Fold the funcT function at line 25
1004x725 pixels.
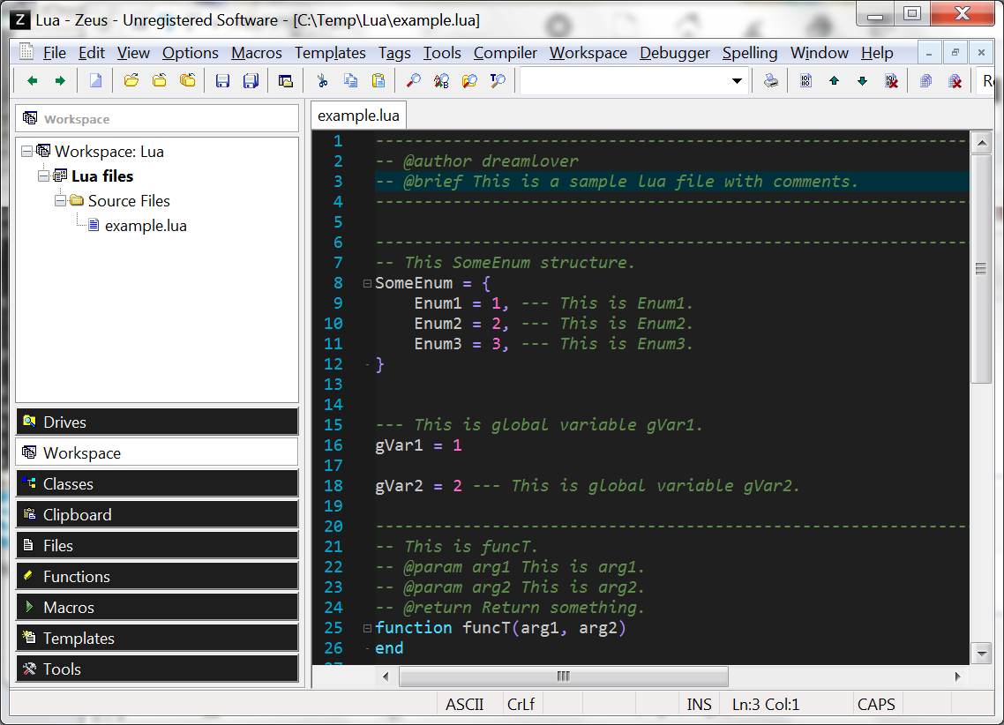click(x=367, y=628)
